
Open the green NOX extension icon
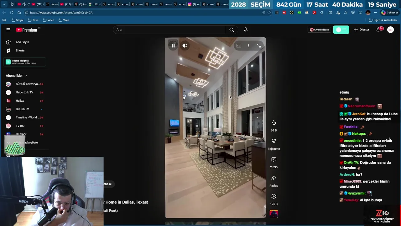[x=299, y=13]
